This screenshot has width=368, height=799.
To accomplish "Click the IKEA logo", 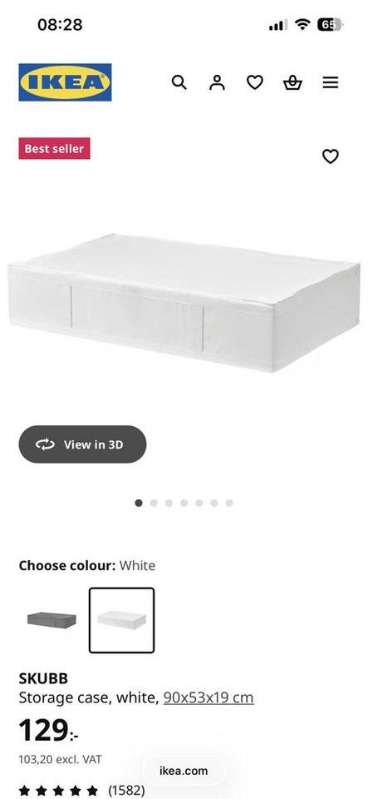I will tap(65, 82).
